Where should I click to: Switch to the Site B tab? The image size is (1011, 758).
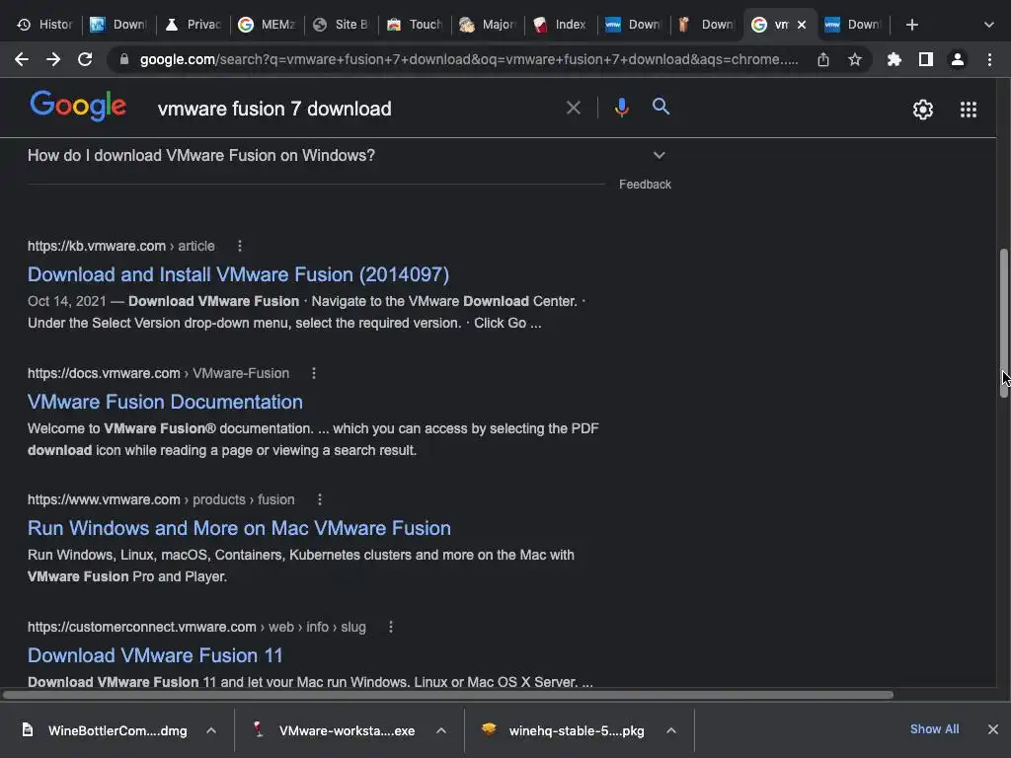341,25
